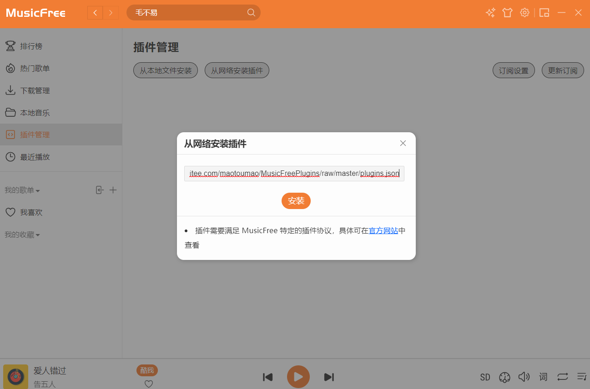
Task: Close the 从网络安装插件 dialog
Action: (403, 143)
